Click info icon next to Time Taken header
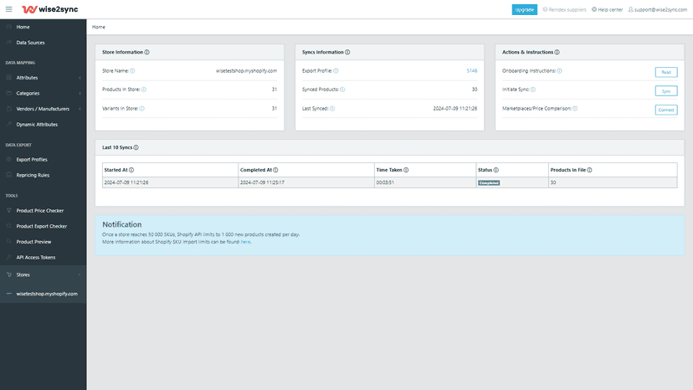The height and width of the screenshot is (390, 693). (x=406, y=170)
